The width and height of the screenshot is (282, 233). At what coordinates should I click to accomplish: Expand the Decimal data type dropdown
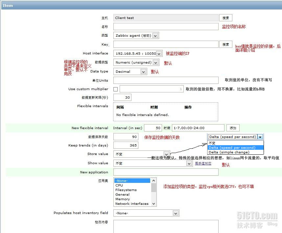[x=130, y=71]
